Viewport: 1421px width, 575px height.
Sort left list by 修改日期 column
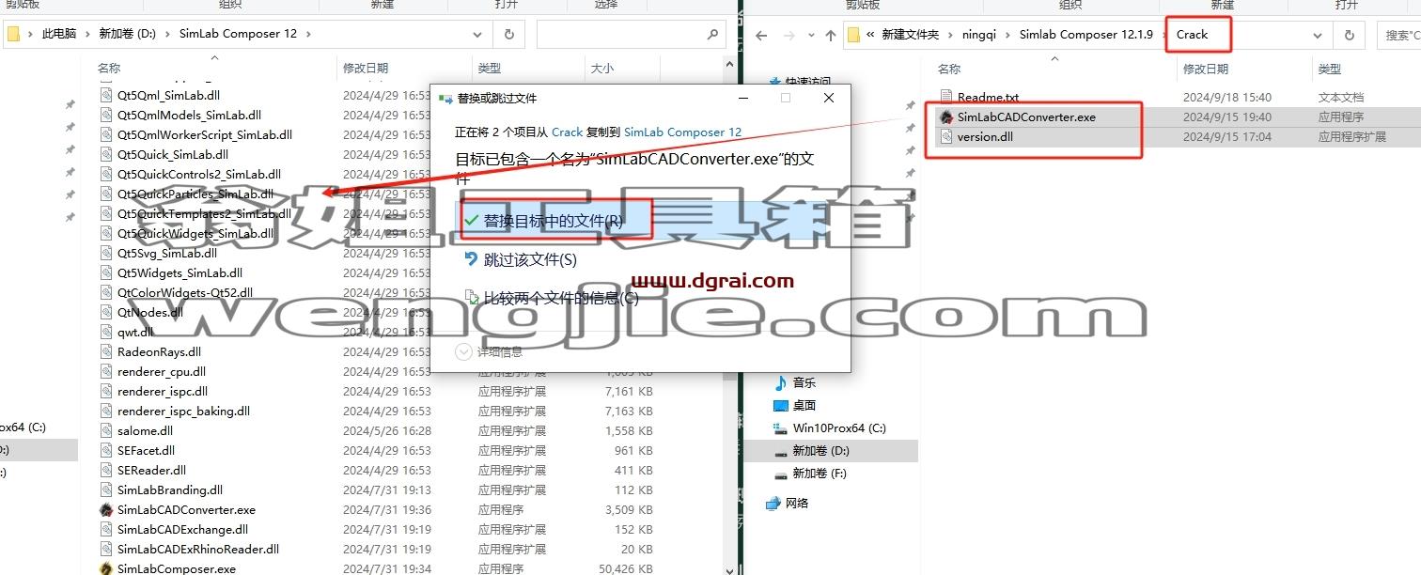pos(365,69)
